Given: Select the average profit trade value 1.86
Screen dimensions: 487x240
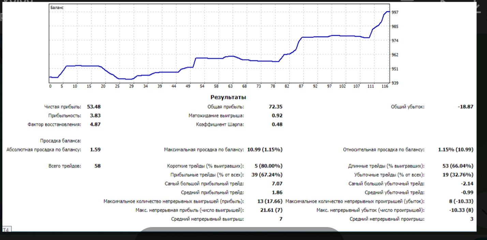Looking at the screenshot, I should (277, 193).
